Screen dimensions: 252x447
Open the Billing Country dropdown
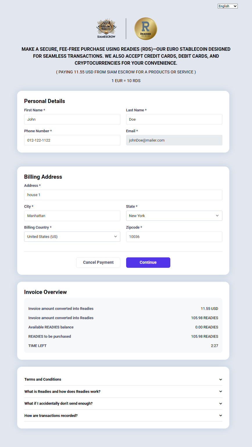[x=72, y=237]
